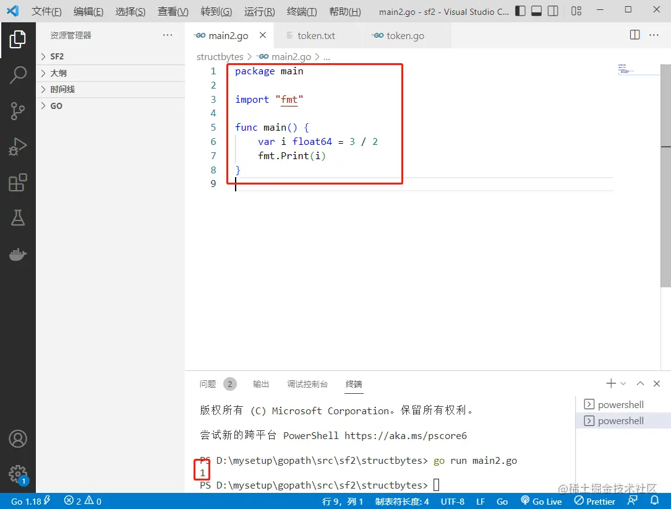Select the LF end-of-line status item
Screen dimensions: 671x509
click(x=481, y=502)
